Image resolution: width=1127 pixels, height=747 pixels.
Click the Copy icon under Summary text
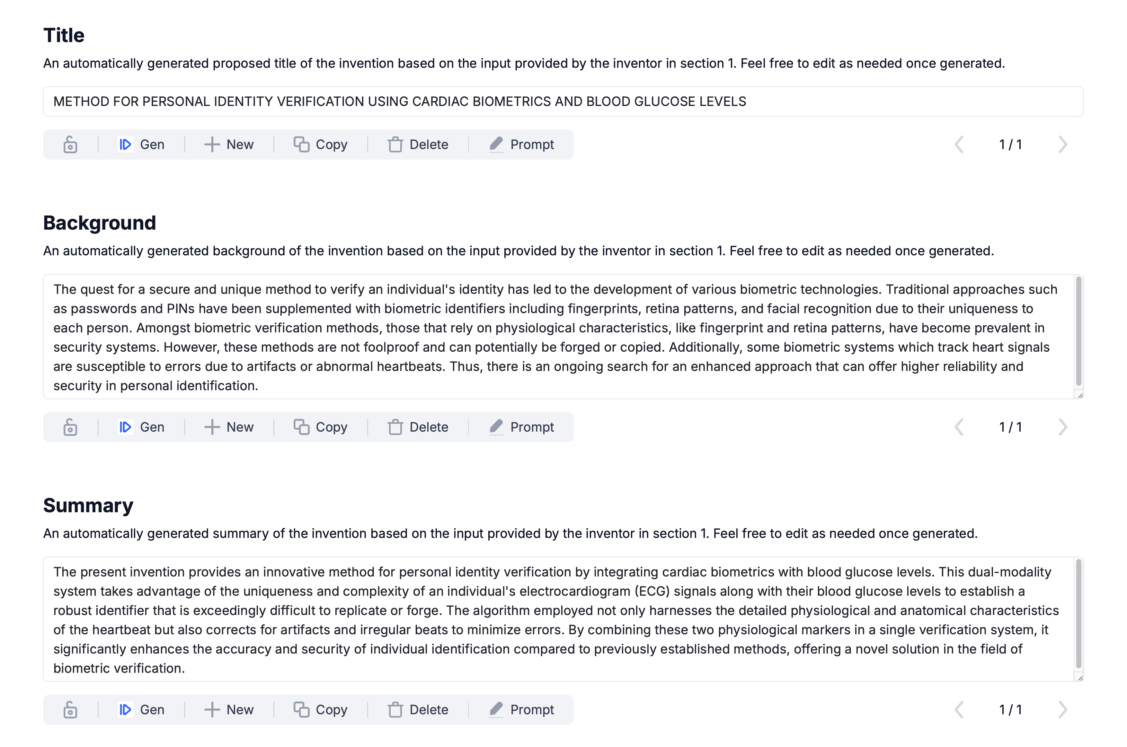pos(301,709)
